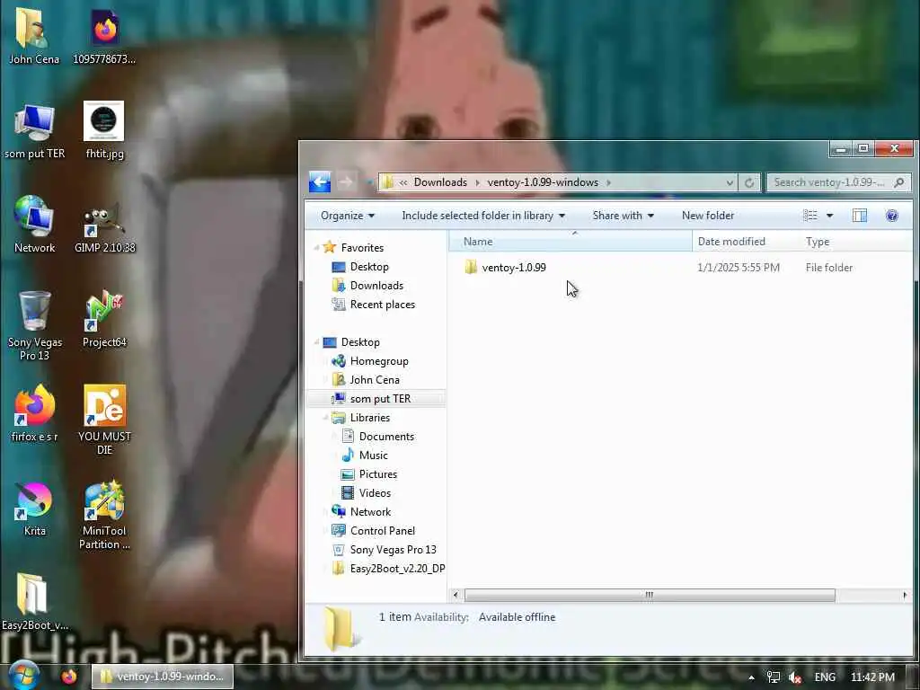The width and height of the screenshot is (920, 690).
Task: Expand arrow after ventoy-1.0.99-windows breadcrumb
Action: tap(608, 182)
